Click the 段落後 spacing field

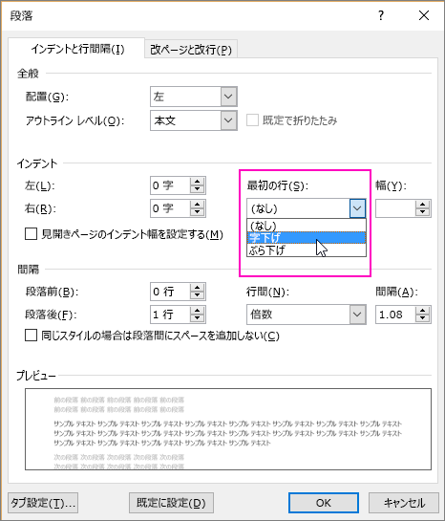pyautogui.click(x=170, y=315)
